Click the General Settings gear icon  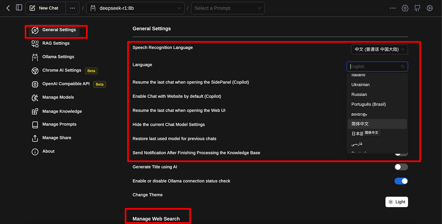click(x=35, y=30)
